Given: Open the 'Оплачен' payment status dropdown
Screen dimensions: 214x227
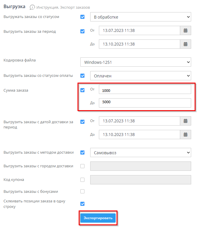Looking at the screenshot, I should 141,76.
